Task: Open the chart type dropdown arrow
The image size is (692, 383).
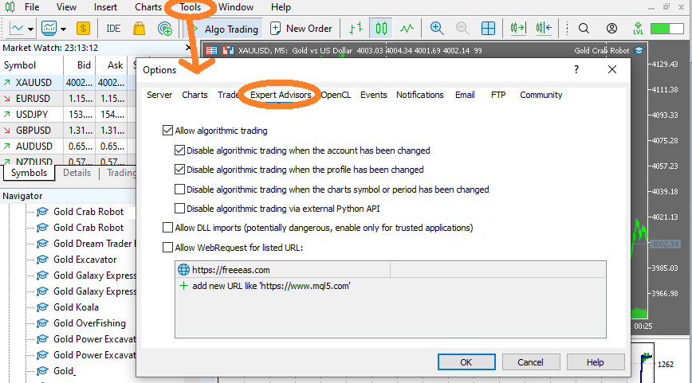Action: (30, 29)
